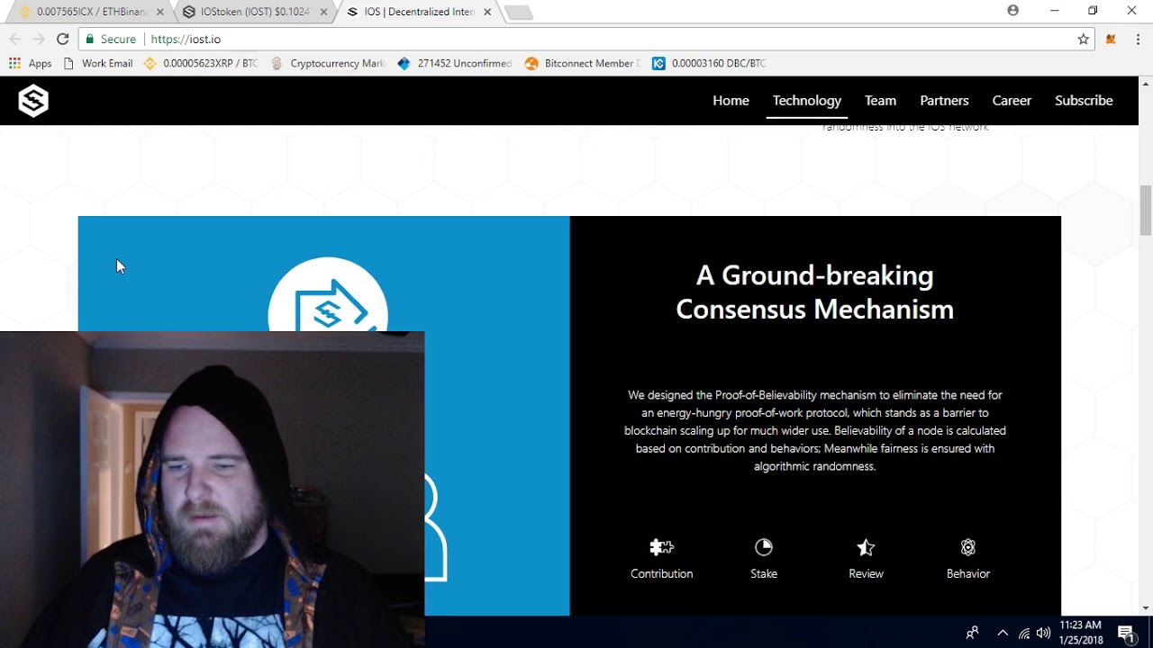Viewport: 1153px width, 648px height.
Task: Click the Contribution puzzle icon
Action: pos(662,547)
